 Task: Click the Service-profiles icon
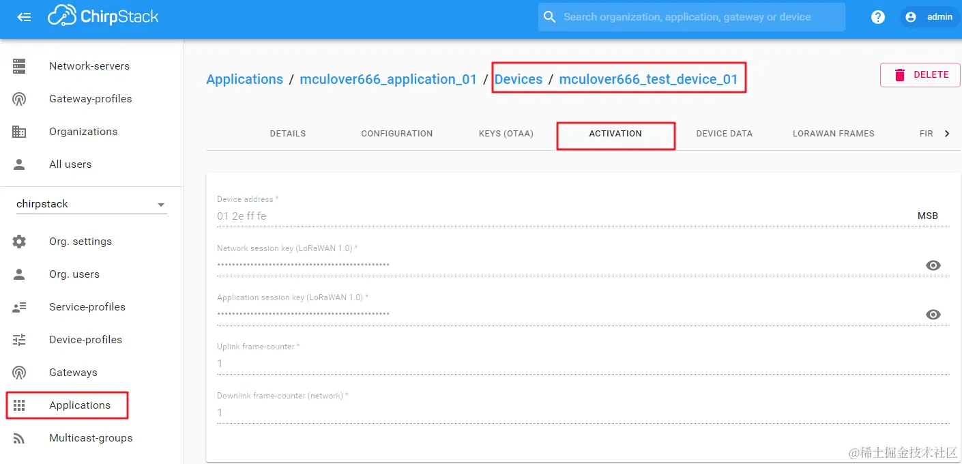pyautogui.click(x=19, y=307)
